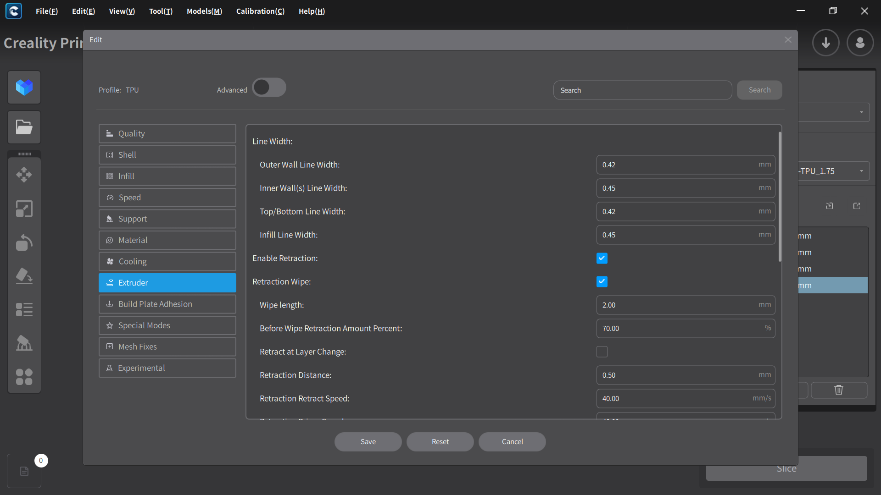Image resolution: width=881 pixels, height=495 pixels.
Task: Click the settings panel vertical scrollbar
Action: (x=780, y=197)
